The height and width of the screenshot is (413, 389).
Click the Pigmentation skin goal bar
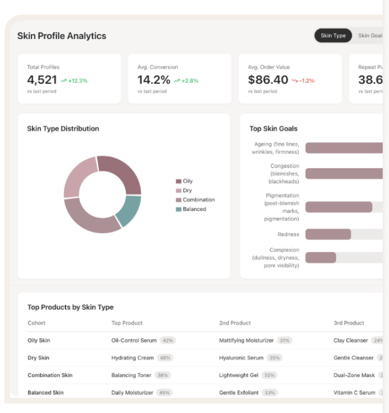[339, 207]
